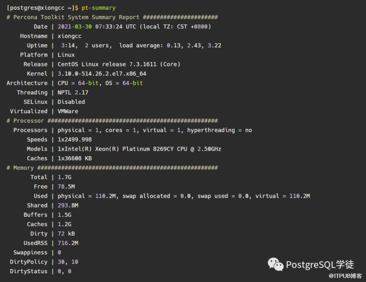Click the Processor section header line

point(112,121)
